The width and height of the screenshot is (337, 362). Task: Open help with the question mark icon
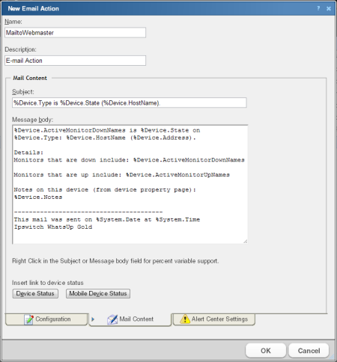coord(318,8)
